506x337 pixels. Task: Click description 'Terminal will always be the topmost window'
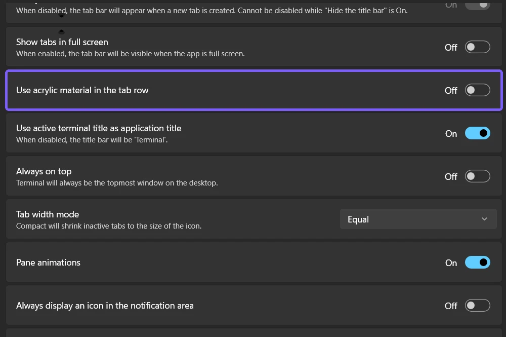pos(117,183)
